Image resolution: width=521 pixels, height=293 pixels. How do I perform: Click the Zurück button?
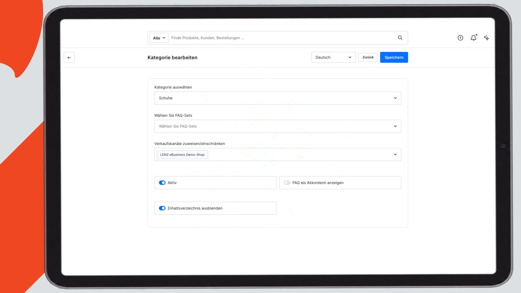pos(368,57)
